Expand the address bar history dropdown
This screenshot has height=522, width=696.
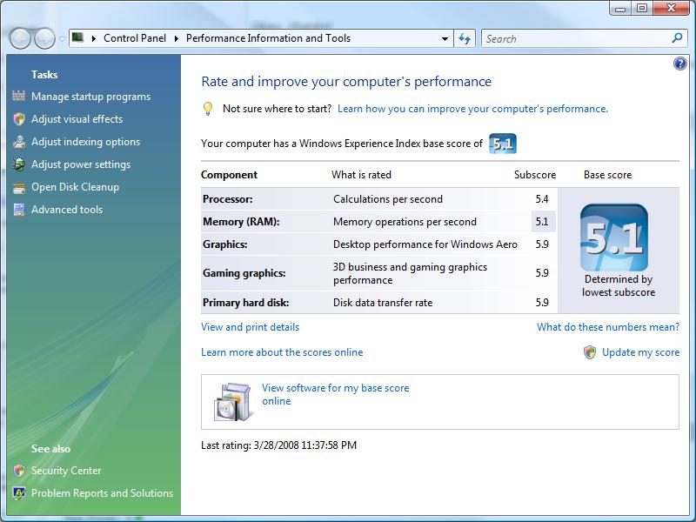coord(445,39)
